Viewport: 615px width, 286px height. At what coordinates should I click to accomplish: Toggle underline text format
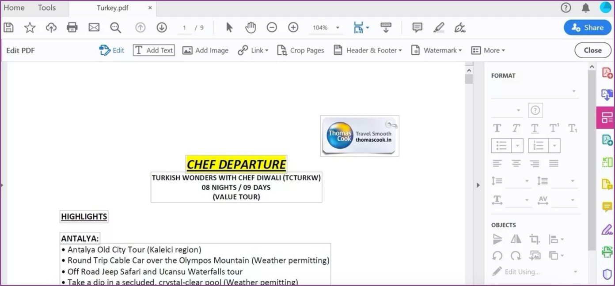pyautogui.click(x=535, y=128)
